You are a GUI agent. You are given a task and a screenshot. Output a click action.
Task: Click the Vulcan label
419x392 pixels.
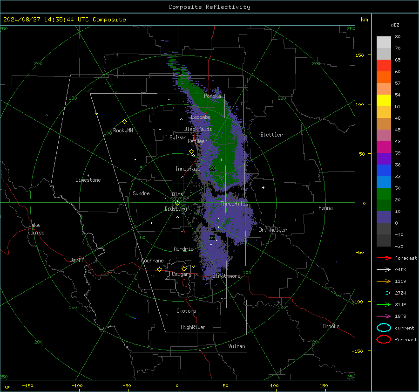237,346
